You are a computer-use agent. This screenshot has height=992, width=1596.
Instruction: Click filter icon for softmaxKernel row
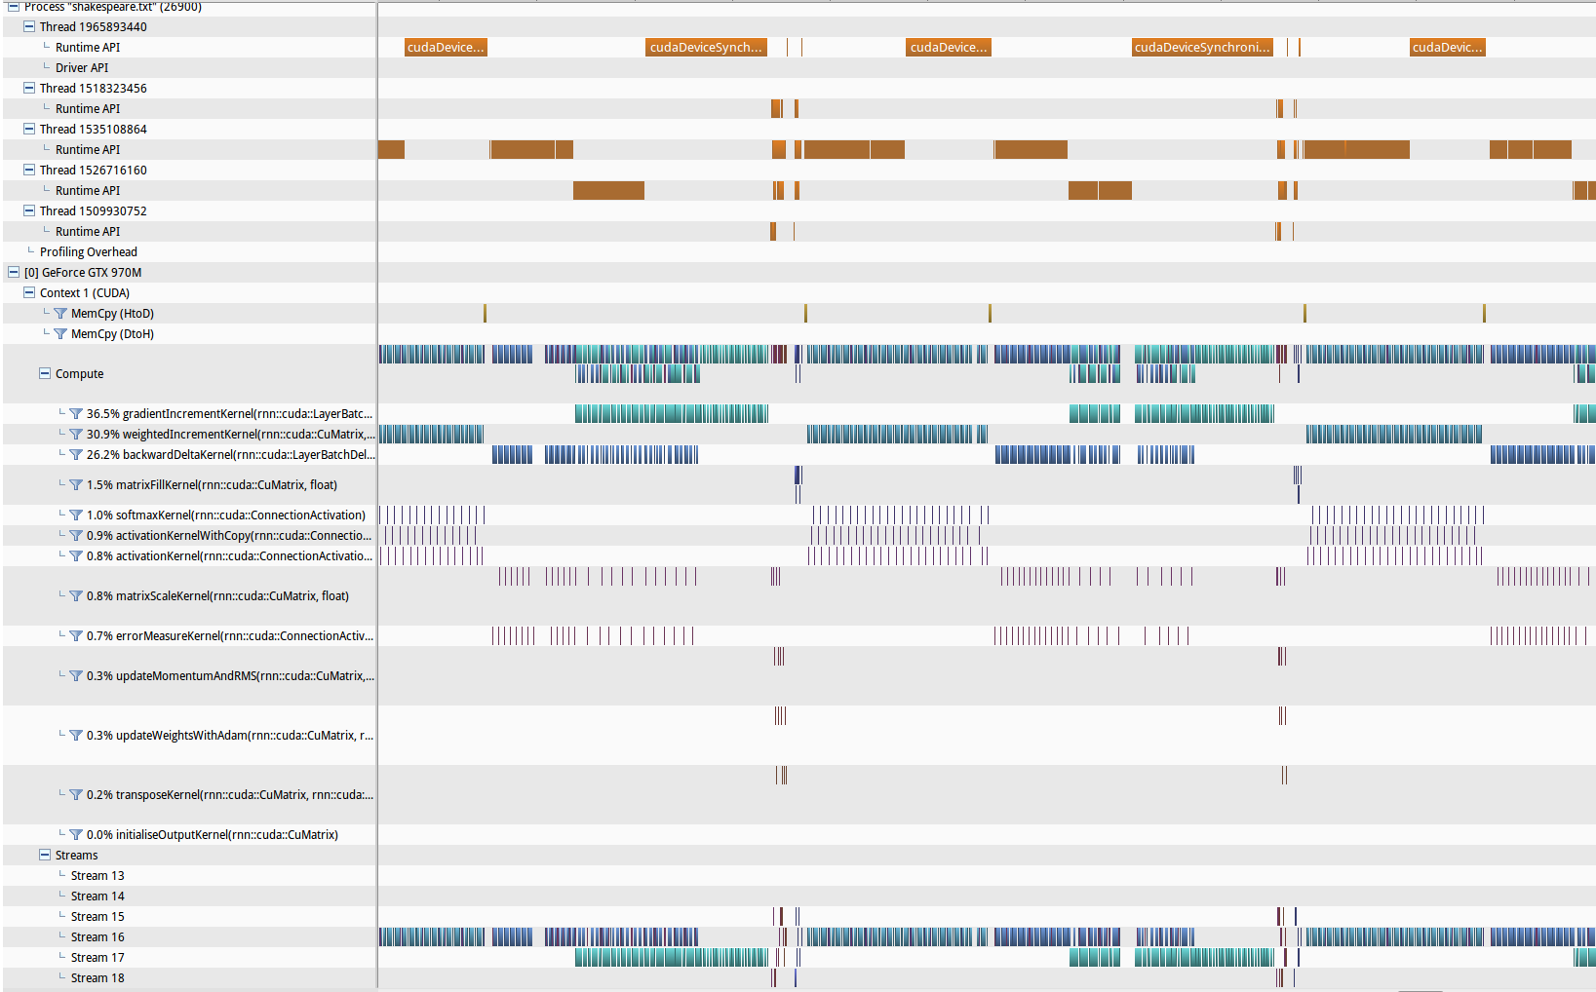(76, 515)
